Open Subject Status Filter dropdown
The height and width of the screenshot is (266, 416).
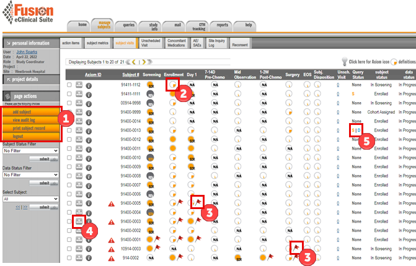click(31, 150)
